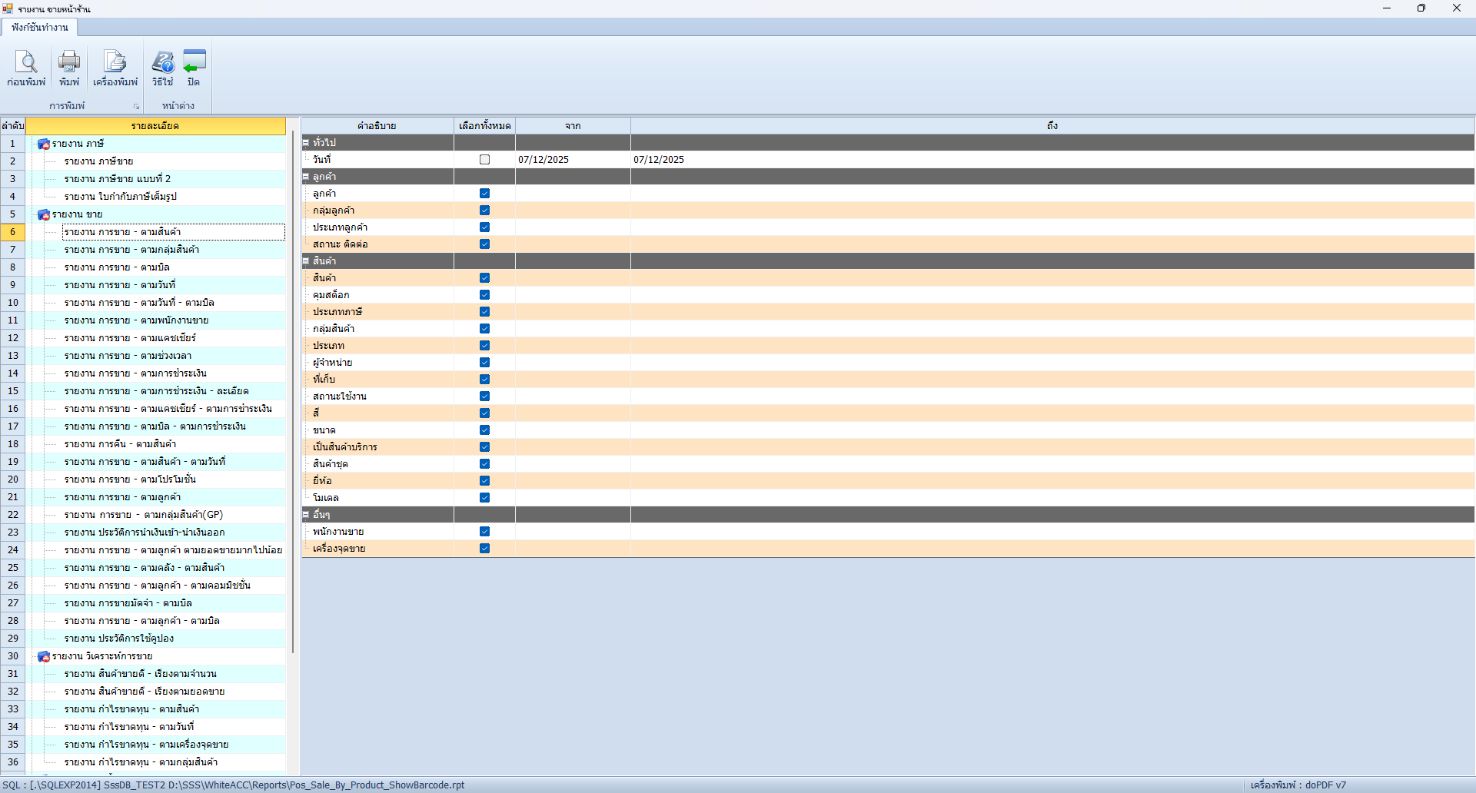The height and width of the screenshot is (793, 1476).
Task: Click the วันที่ start date field
Action: tap(572, 160)
